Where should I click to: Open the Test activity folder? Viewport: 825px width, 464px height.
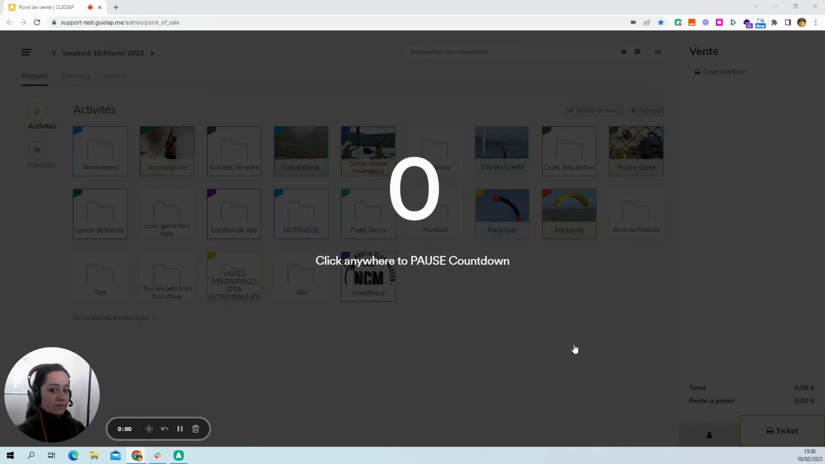click(x=100, y=276)
